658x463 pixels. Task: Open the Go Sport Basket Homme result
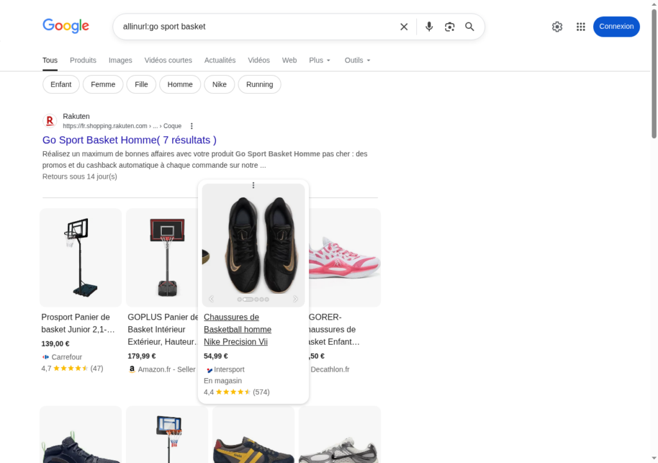pos(129,140)
